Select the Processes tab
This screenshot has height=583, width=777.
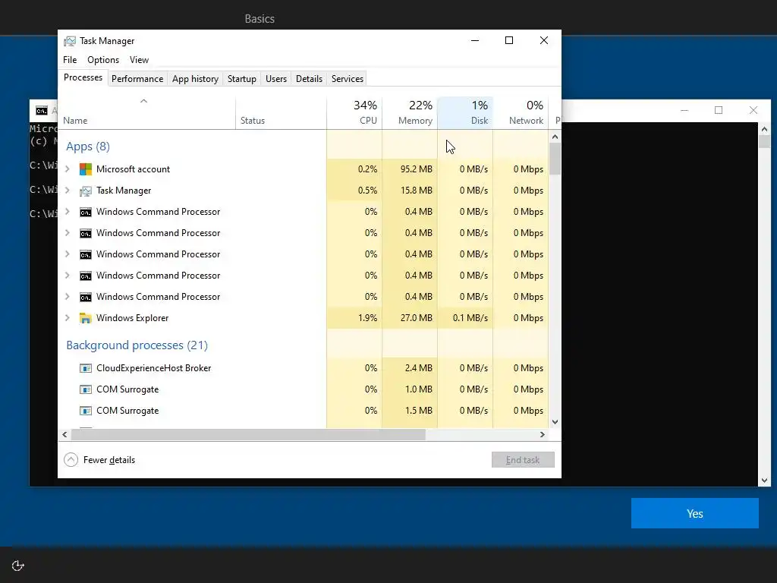tap(83, 78)
